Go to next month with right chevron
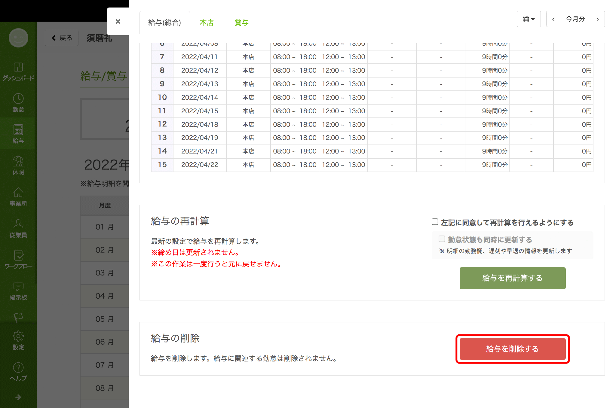616x408 pixels. (598, 19)
